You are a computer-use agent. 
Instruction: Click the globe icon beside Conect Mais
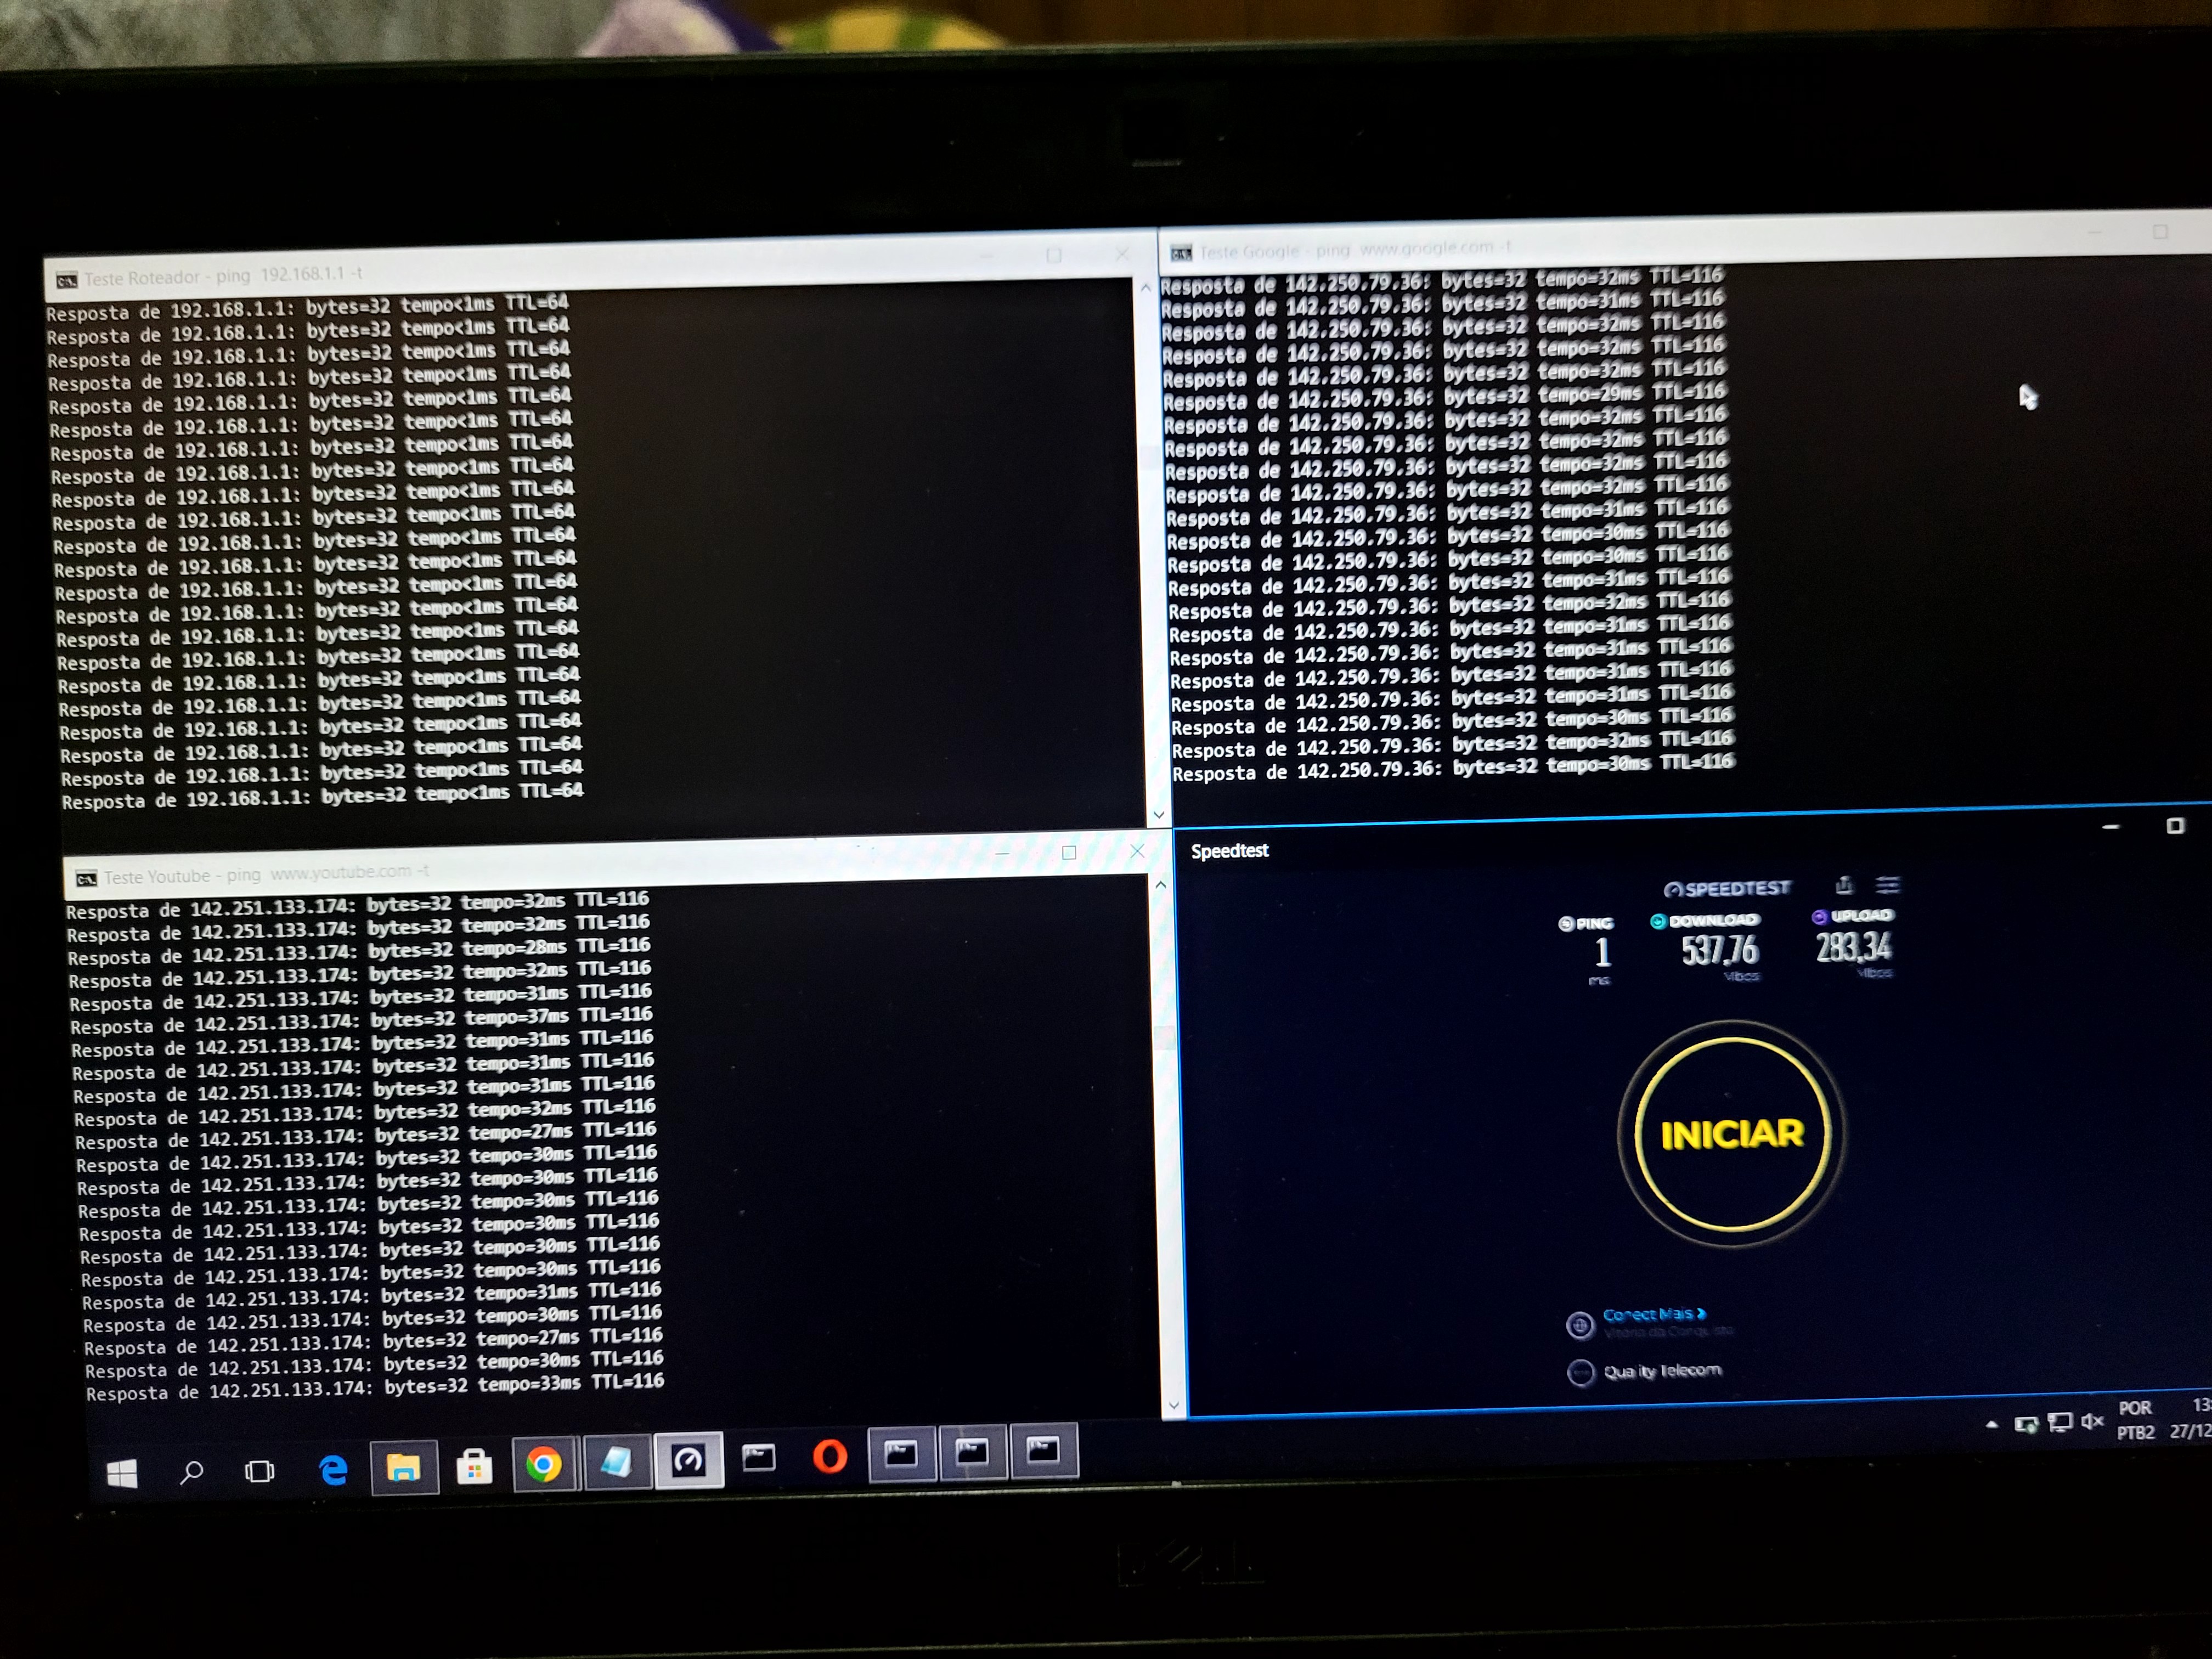click(1579, 1326)
